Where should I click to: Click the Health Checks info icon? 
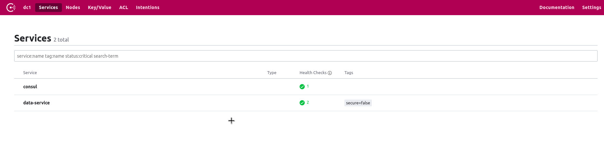[x=330, y=73]
